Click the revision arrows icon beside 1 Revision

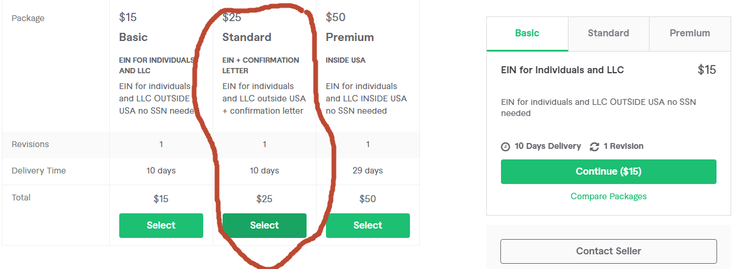[x=594, y=147]
